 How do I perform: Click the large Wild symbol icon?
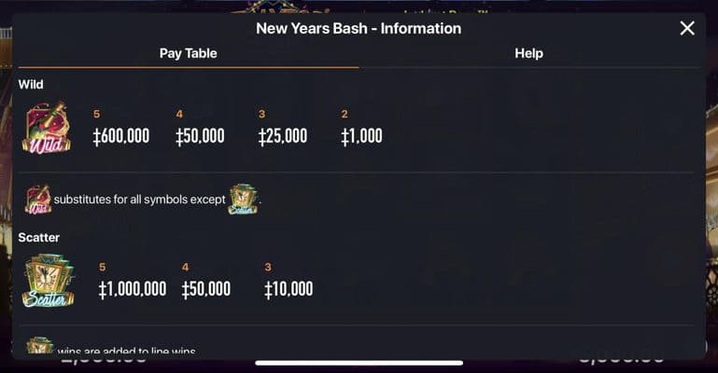click(x=46, y=131)
